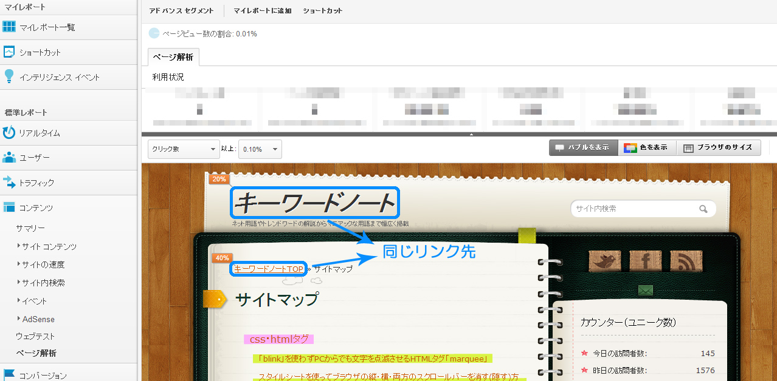This screenshot has width=777, height=381.
Task: Toggle 色を表示 display mode
Action: click(x=647, y=147)
